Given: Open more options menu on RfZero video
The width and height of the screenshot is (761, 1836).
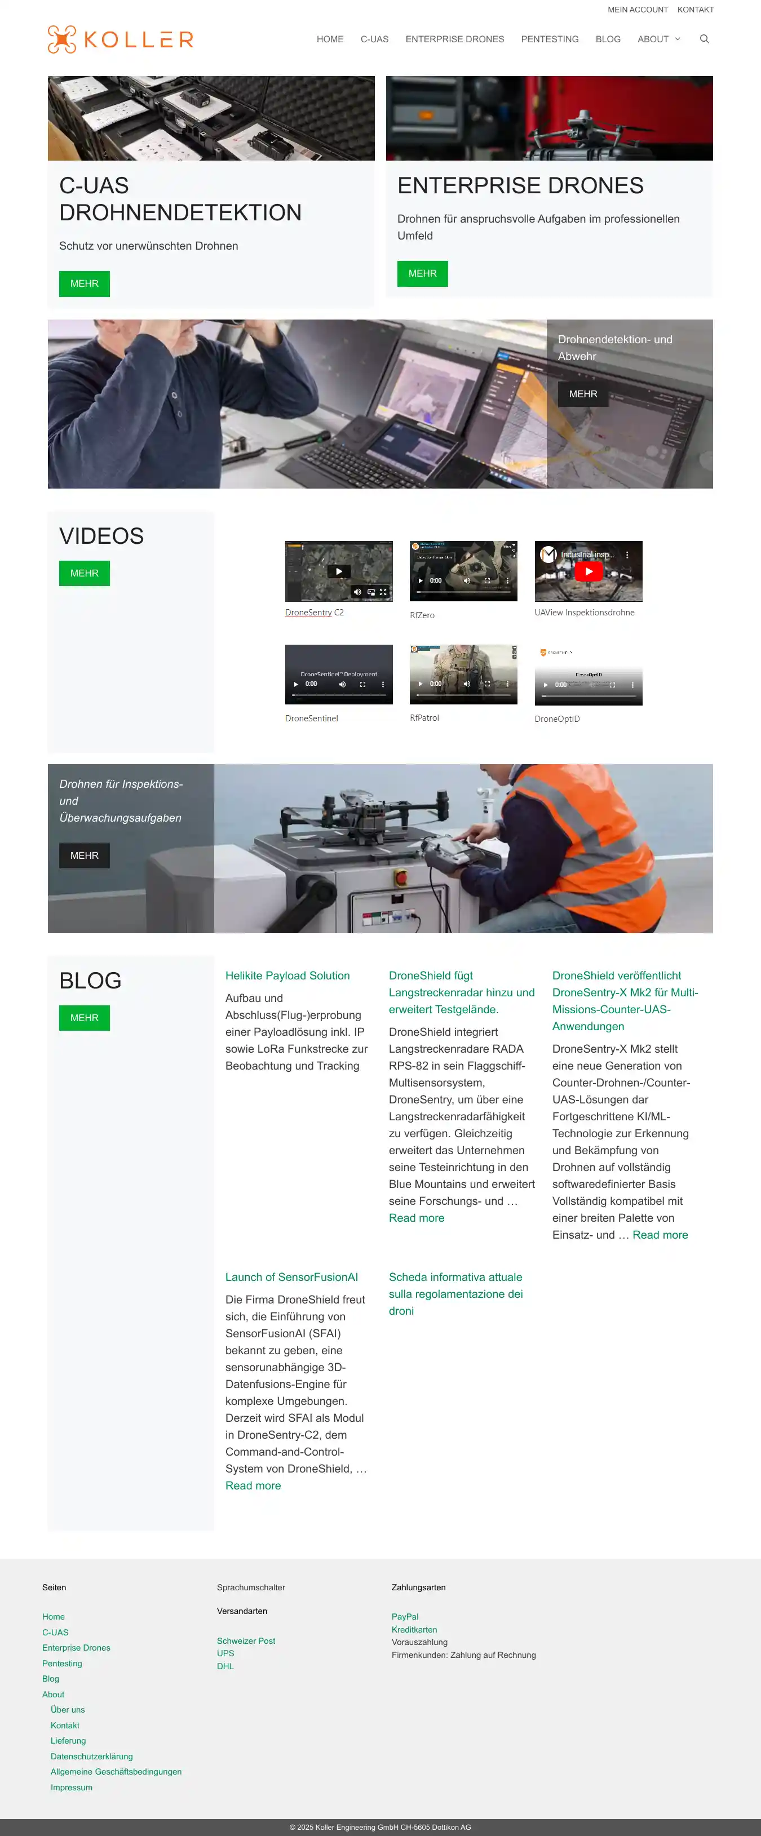Looking at the screenshot, I should [x=507, y=581].
